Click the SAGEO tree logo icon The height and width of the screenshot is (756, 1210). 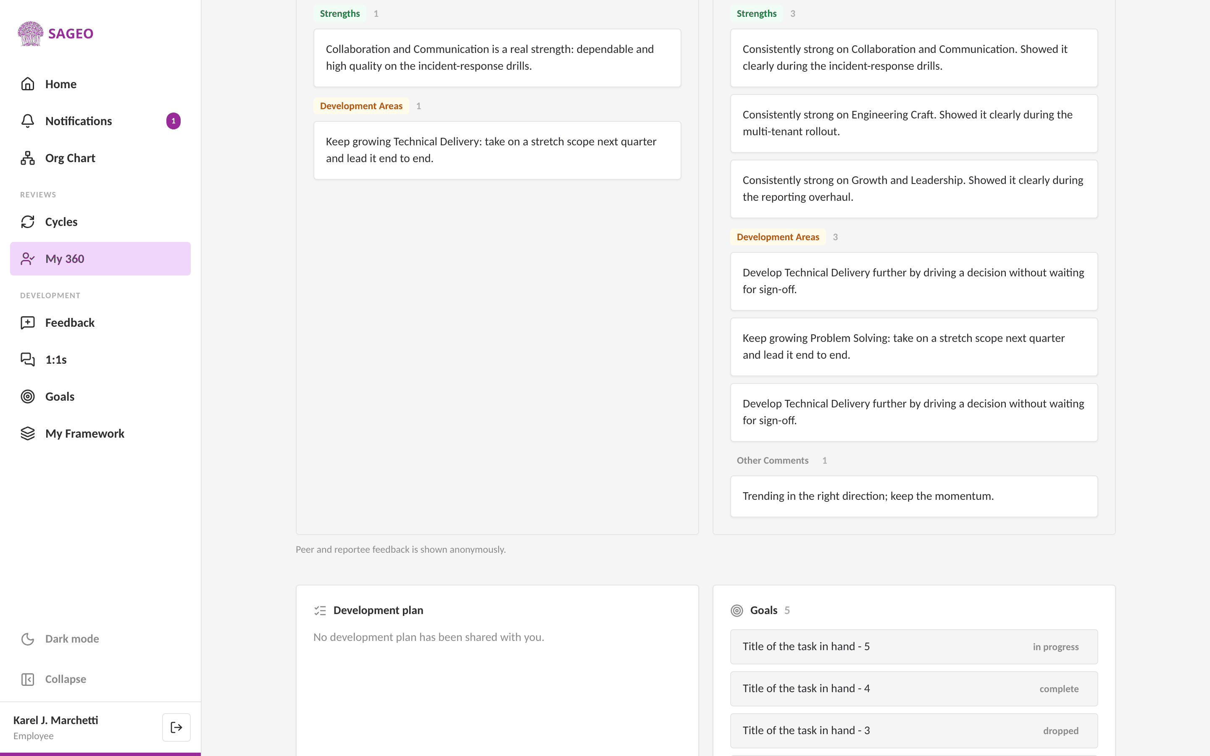[x=30, y=34]
